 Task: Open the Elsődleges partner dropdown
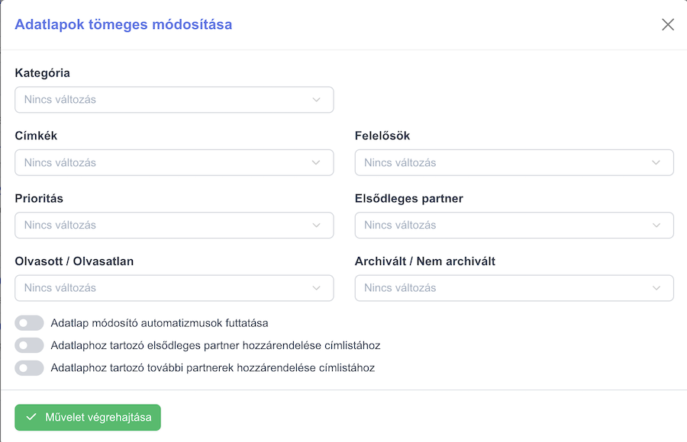coord(514,226)
